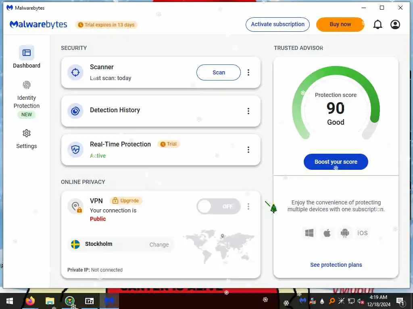Click the network tray icon
Viewport: 413px width, 309px height.
[x=351, y=301]
